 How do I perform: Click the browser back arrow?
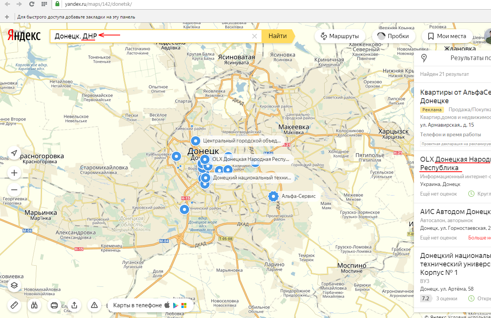(x=8, y=4)
